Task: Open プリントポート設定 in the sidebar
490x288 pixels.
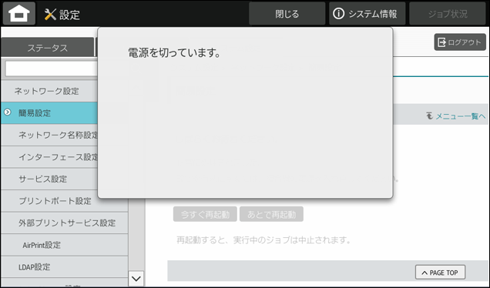Action: tap(65, 201)
